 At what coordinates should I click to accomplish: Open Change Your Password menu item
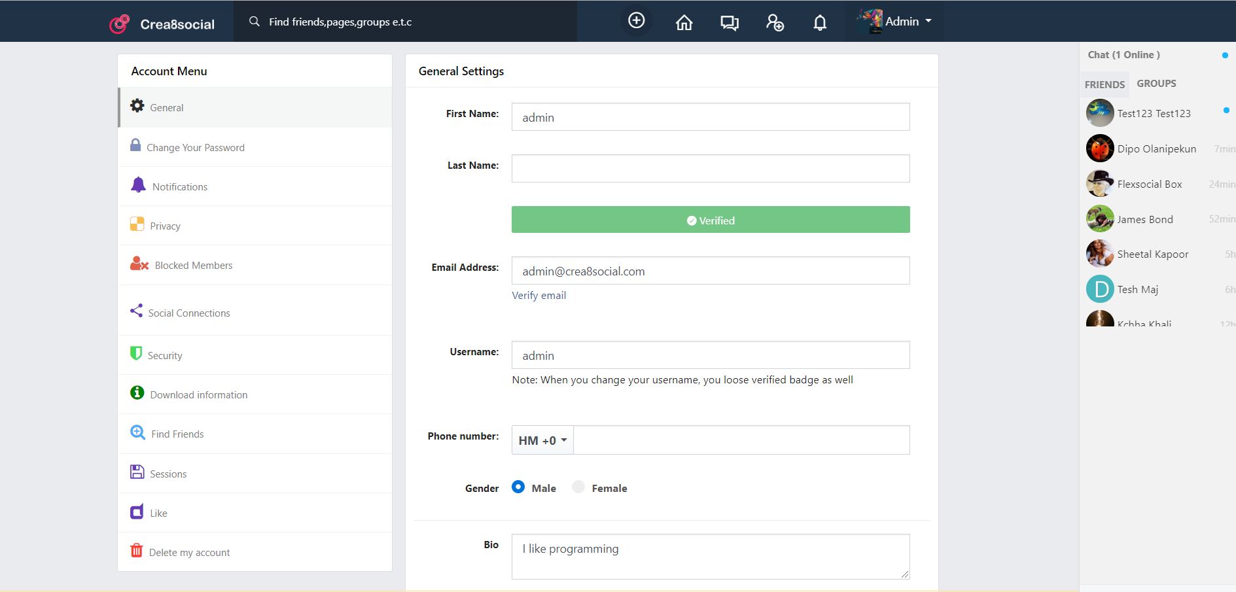(x=195, y=147)
